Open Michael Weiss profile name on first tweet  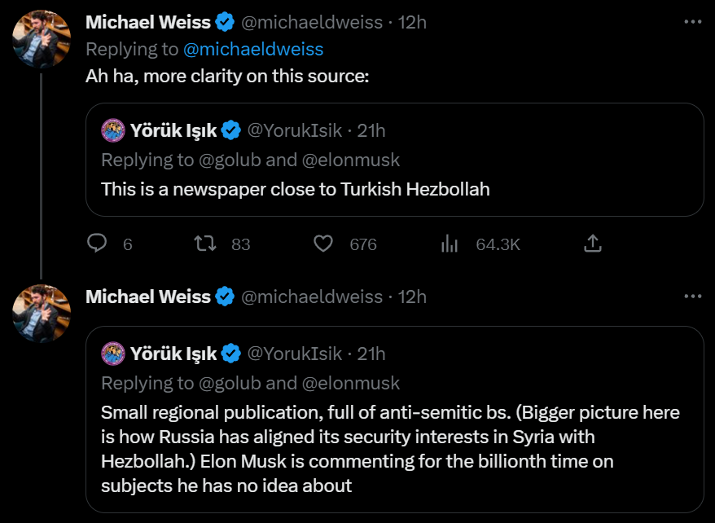pyautogui.click(x=147, y=22)
